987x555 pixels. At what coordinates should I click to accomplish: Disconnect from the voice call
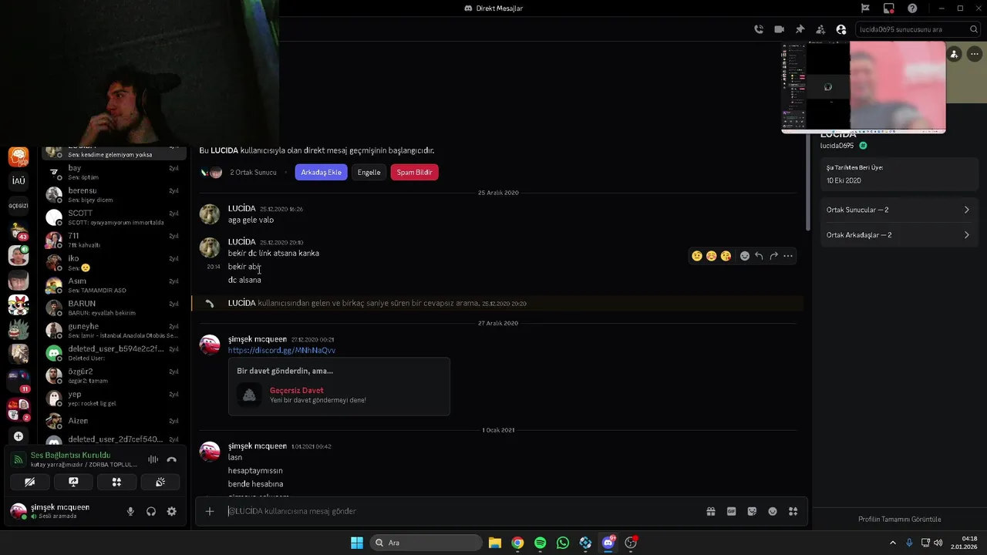pos(172,459)
